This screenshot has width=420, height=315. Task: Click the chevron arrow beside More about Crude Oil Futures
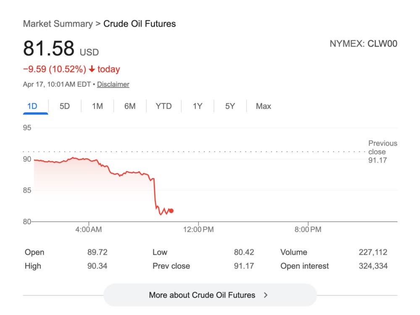(x=265, y=295)
